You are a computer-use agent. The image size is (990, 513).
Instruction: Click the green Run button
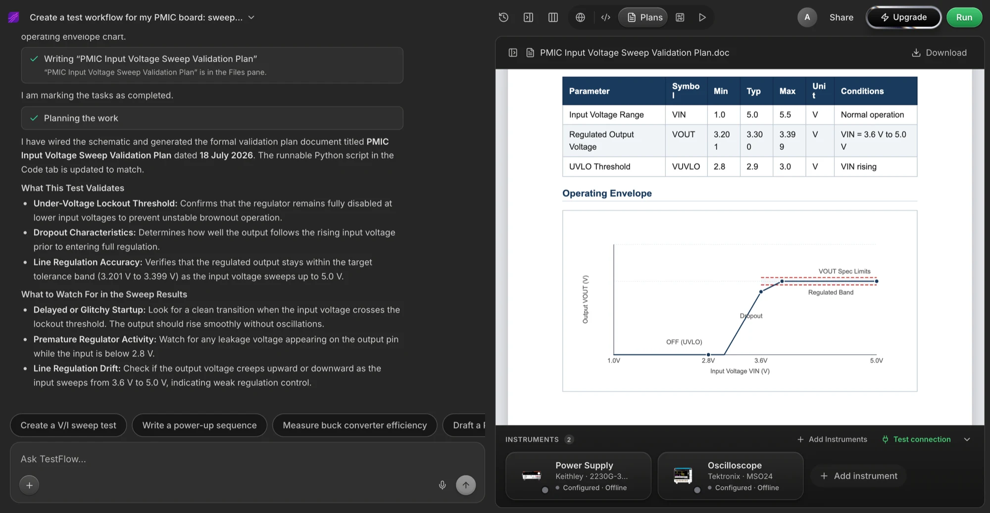coord(964,17)
